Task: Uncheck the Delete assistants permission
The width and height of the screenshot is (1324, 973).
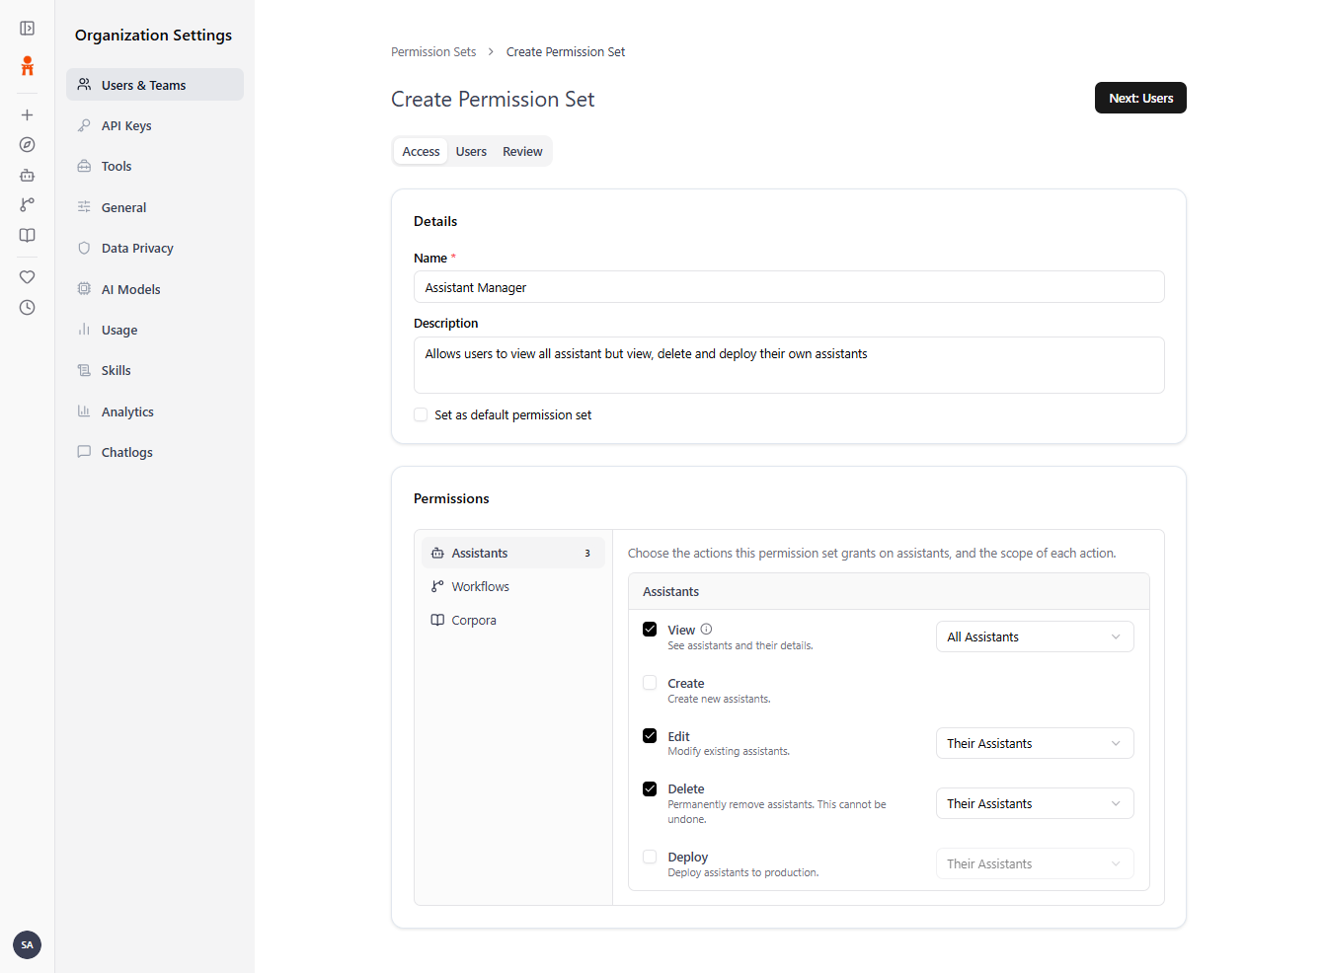Action: click(x=650, y=788)
